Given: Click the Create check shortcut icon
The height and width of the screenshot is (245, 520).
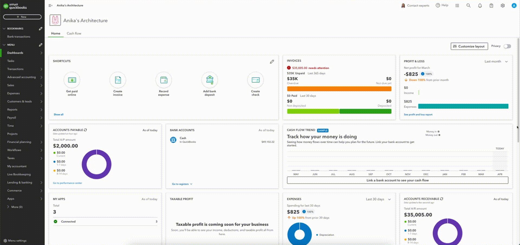Looking at the screenshot, I should (x=255, y=80).
